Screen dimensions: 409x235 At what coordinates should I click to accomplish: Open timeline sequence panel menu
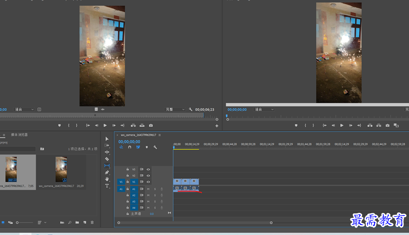160,135
